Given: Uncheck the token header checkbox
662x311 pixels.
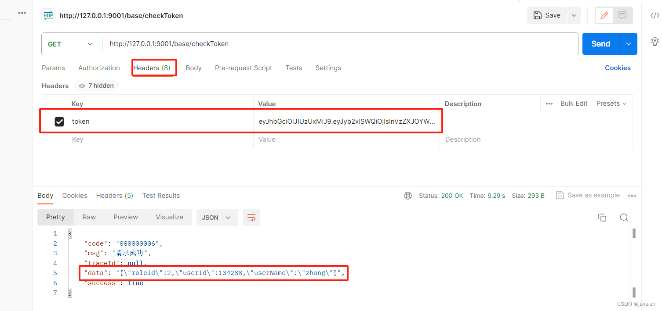Looking at the screenshot, I should pos(59,122).
